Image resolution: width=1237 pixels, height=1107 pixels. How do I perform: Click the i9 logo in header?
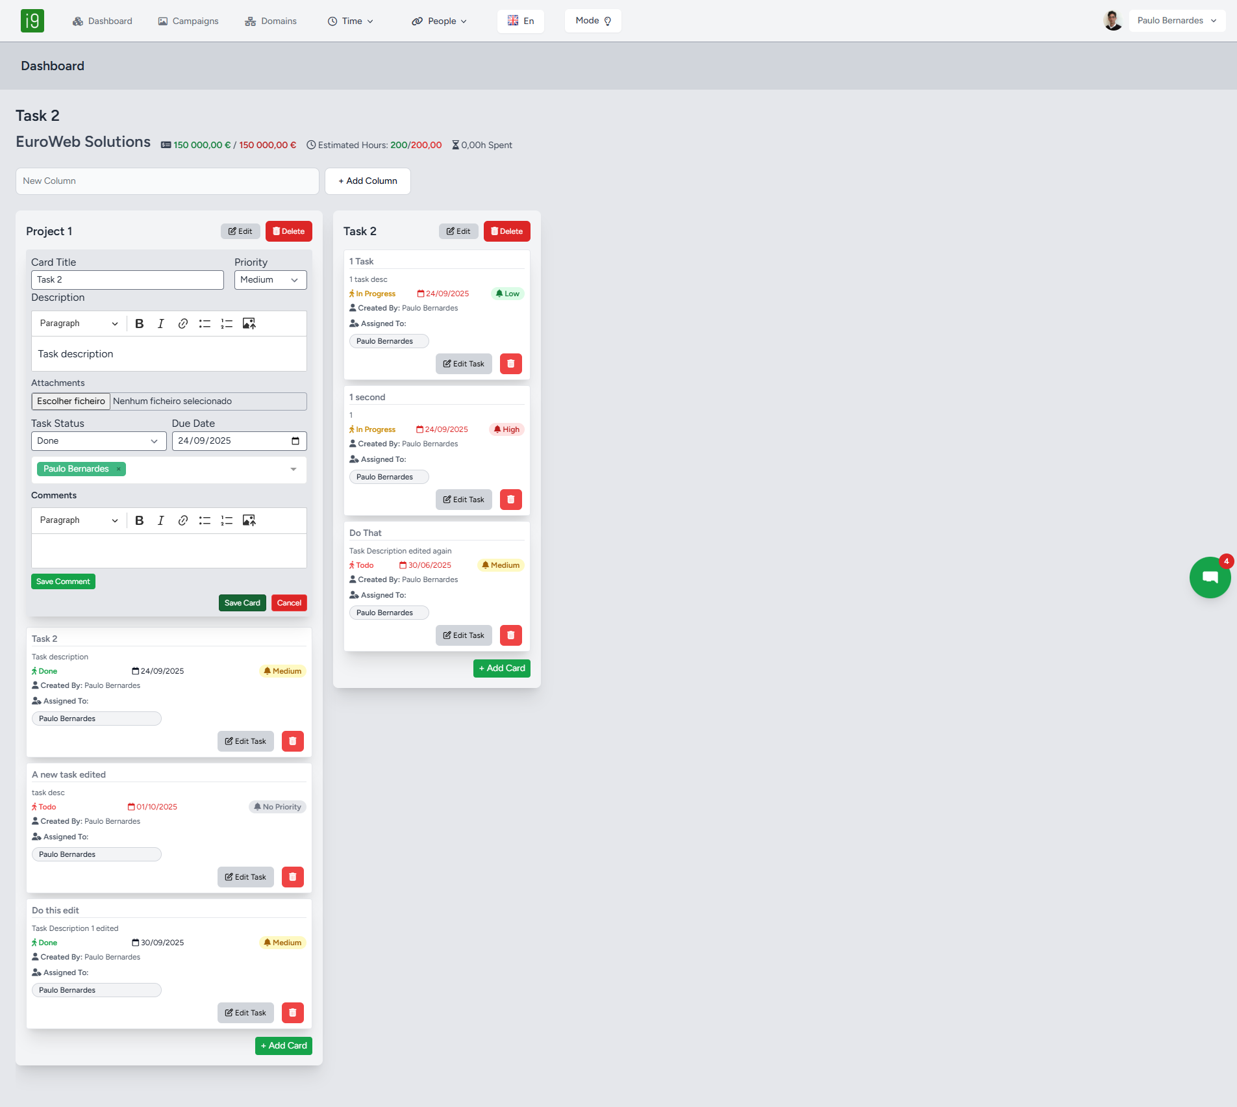tap(32, 21)
